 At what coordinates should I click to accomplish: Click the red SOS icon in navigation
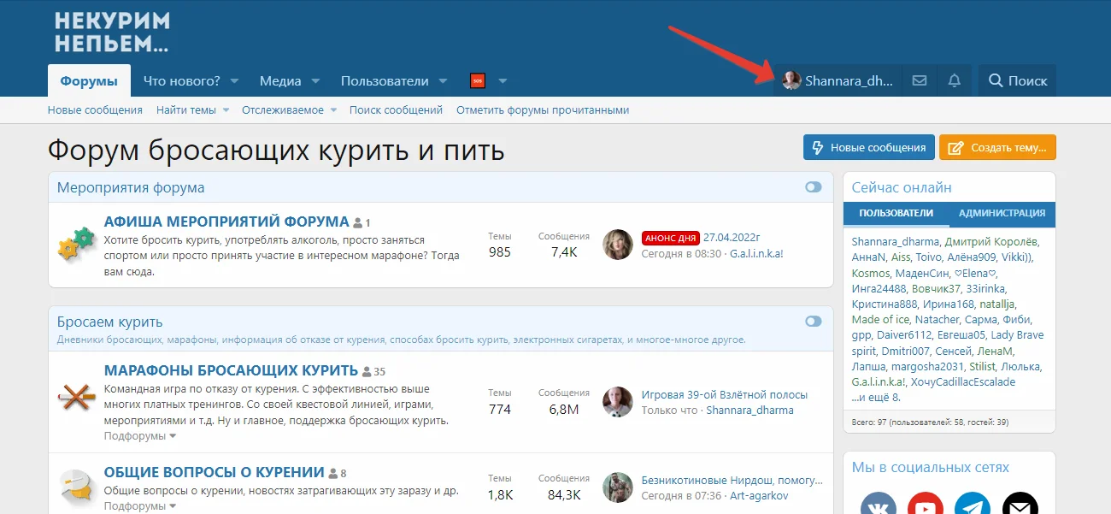(x=478, y=80)
